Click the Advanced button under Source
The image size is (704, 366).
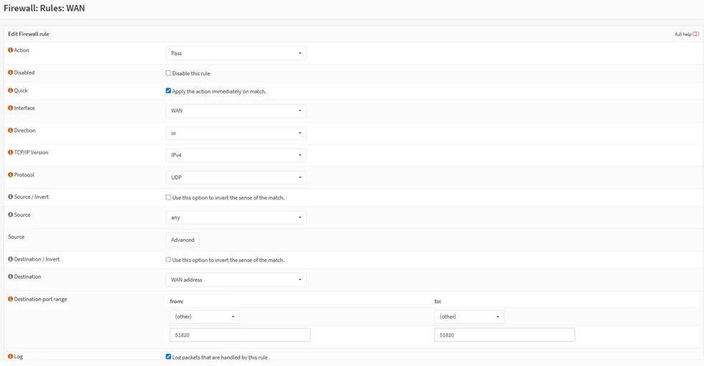[x=182, y=240]
